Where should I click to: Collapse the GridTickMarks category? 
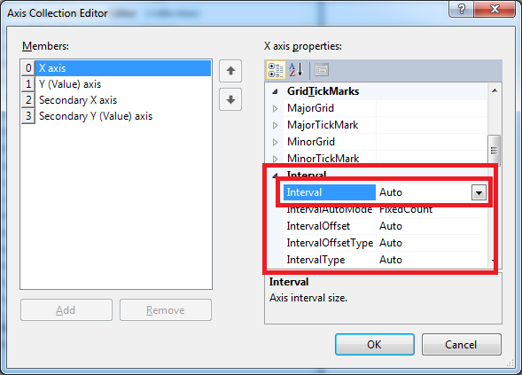coord(275,91)
